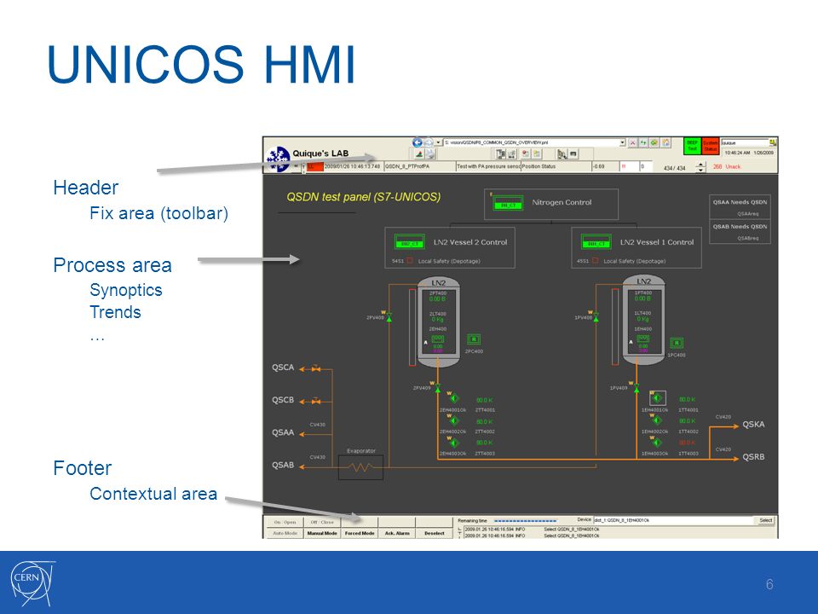Image resolution: width=818 pixels, height=614 pixels.
Task: Open the navigation history dropdown arrow
Action: (x=438, y=142)
